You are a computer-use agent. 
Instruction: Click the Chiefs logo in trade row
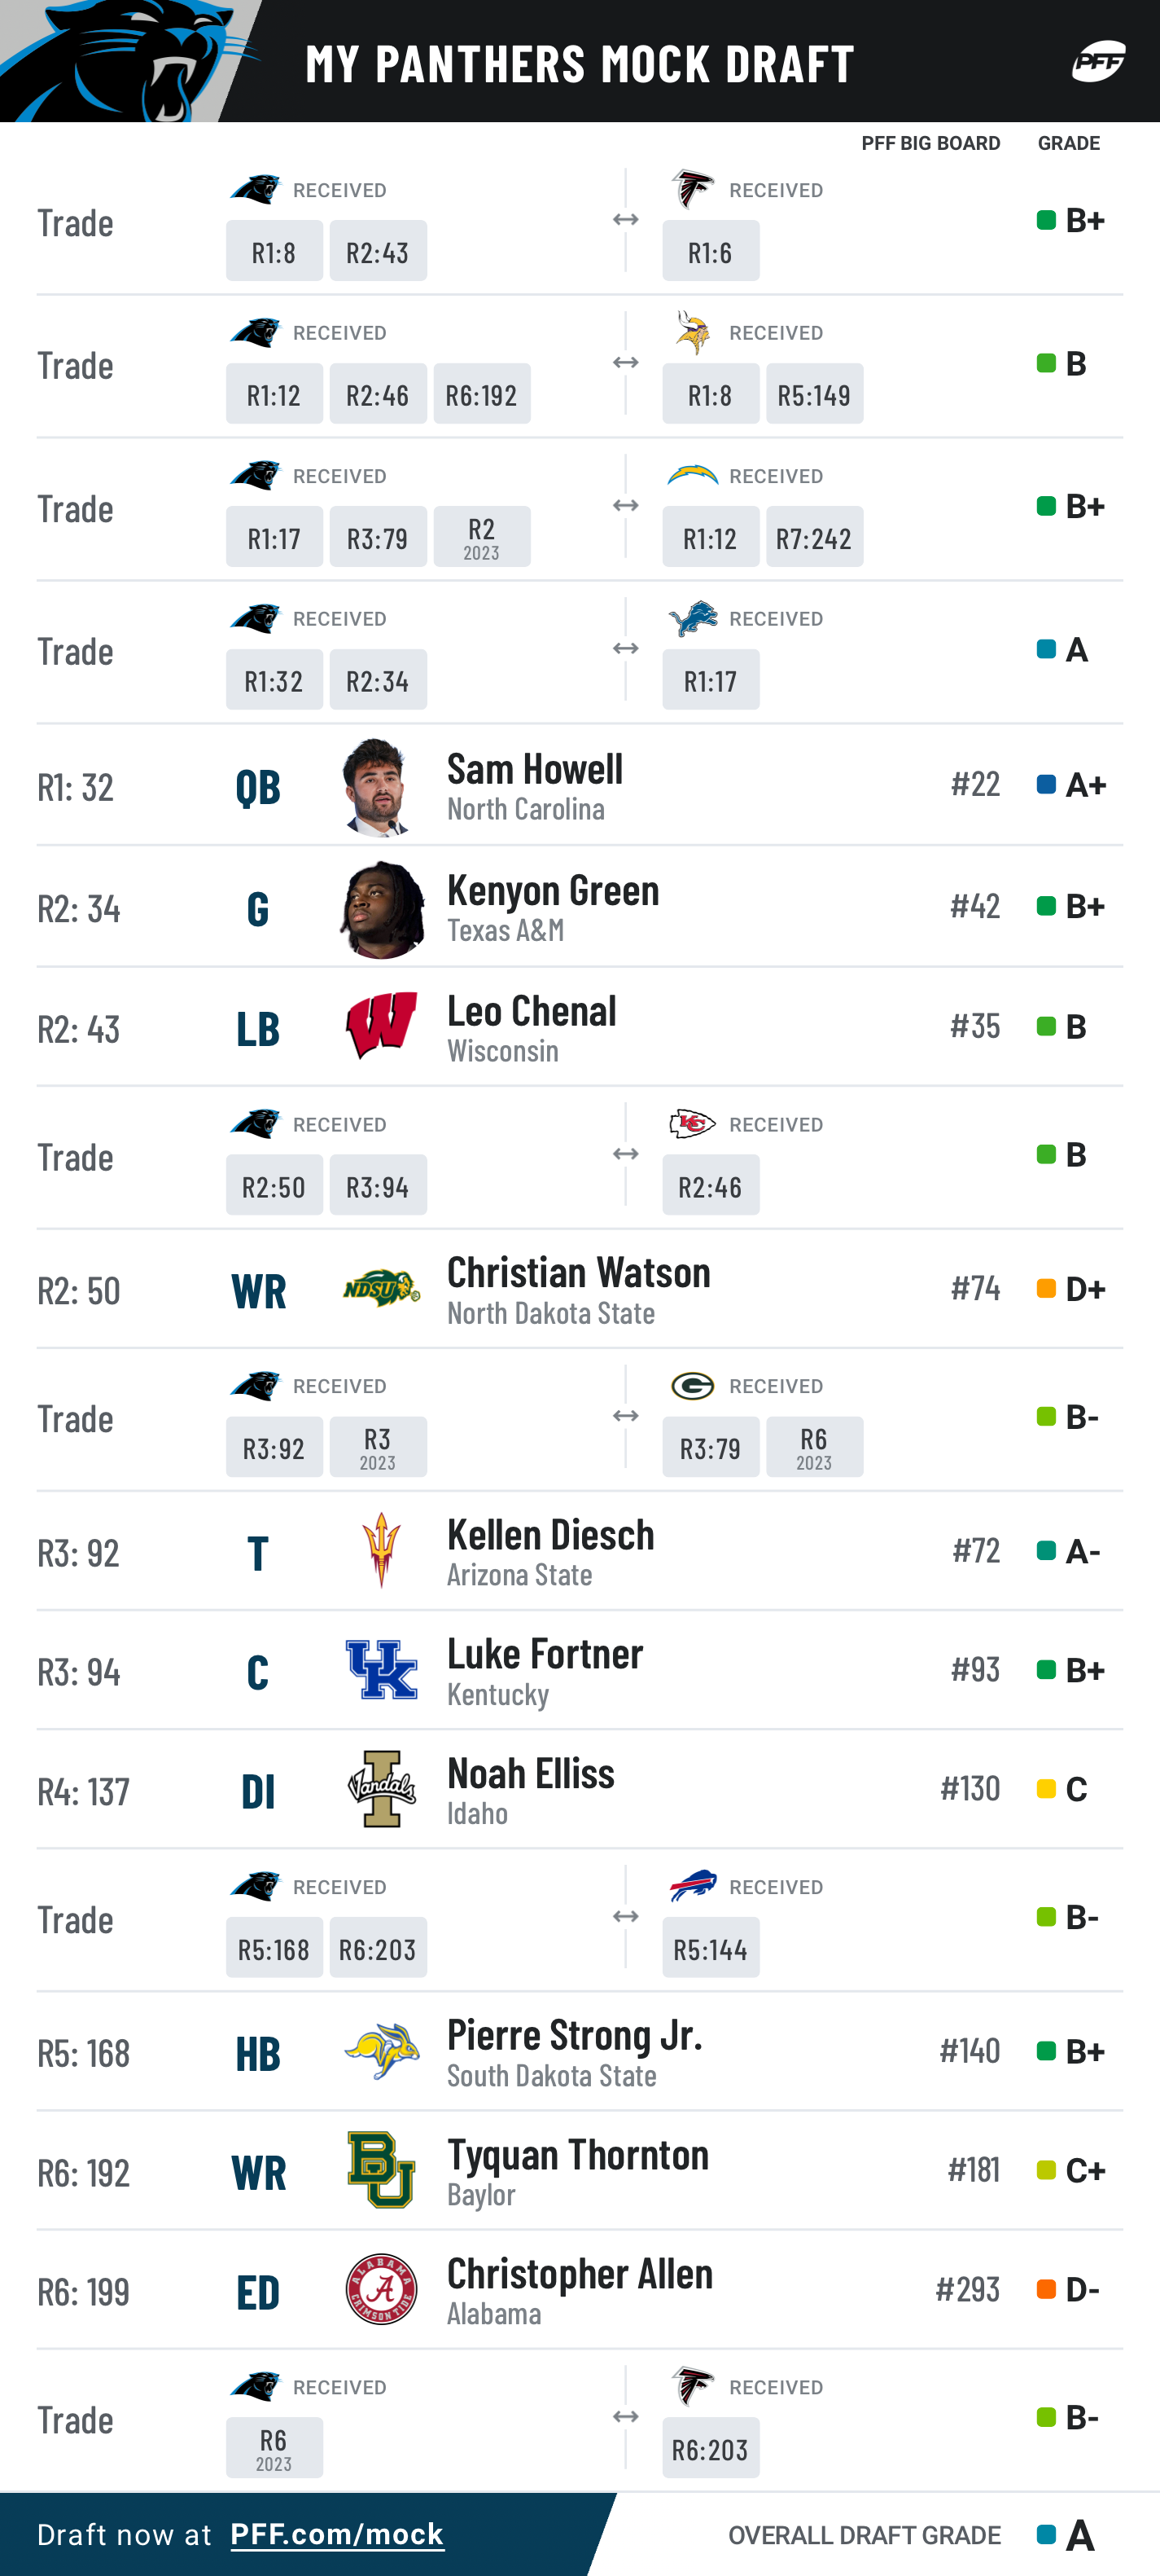pyautogui.click(x=693, y=1124)
